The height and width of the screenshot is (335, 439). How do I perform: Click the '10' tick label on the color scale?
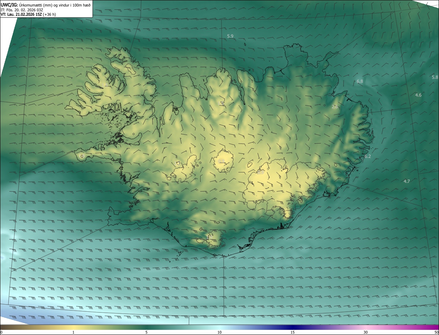click(219, 332)
